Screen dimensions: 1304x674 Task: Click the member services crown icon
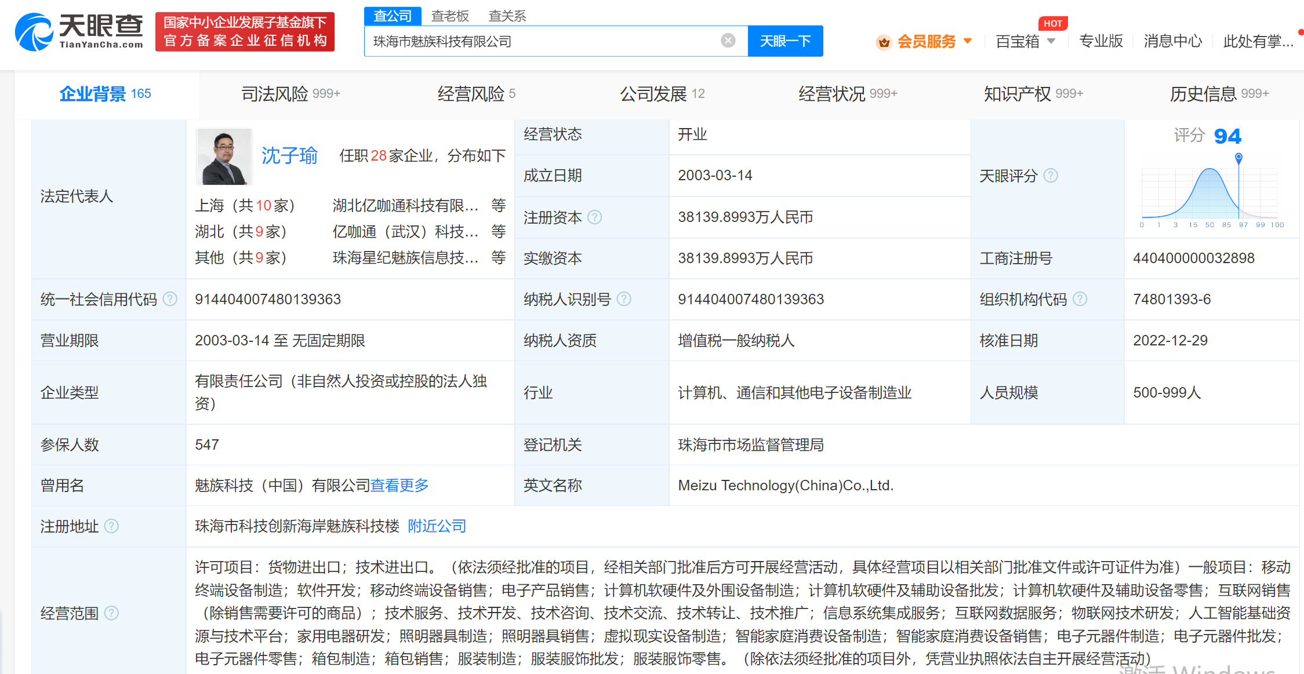[884, 42]
